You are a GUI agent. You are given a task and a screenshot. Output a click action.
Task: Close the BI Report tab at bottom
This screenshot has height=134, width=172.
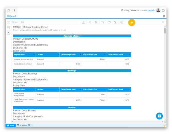(29, 125)
